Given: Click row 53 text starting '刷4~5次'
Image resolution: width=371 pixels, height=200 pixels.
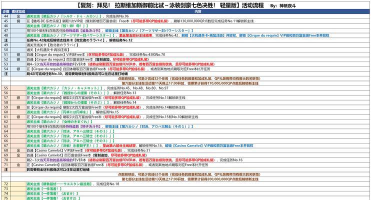Looking at the screenshot, I should point(120,64).
